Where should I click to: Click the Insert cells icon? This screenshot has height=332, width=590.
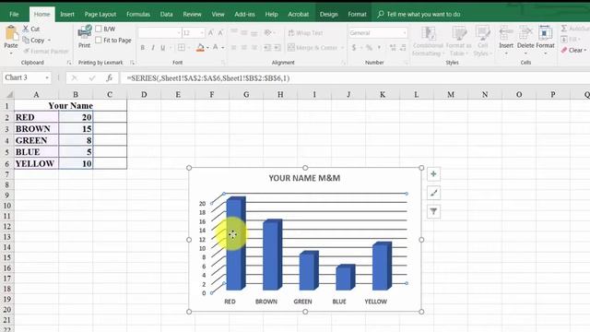tap(506, 33)
